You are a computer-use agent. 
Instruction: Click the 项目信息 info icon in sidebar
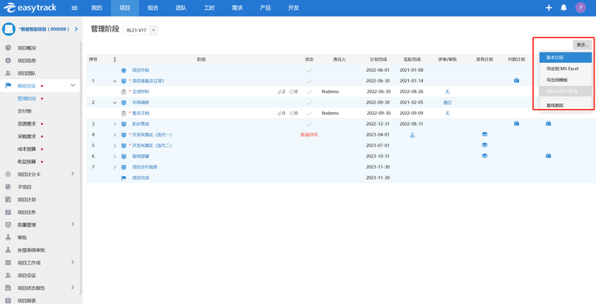pyautogui.click(x=8, y=60)
